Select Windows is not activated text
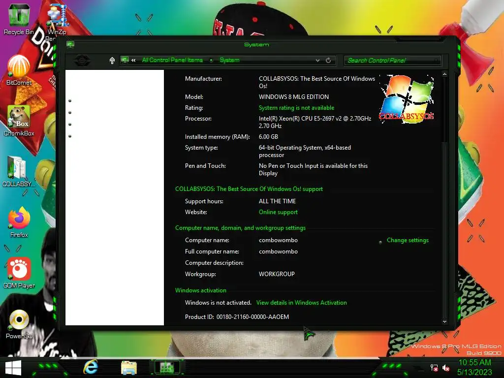Screen dimensions: 504x378 point(218,303)
